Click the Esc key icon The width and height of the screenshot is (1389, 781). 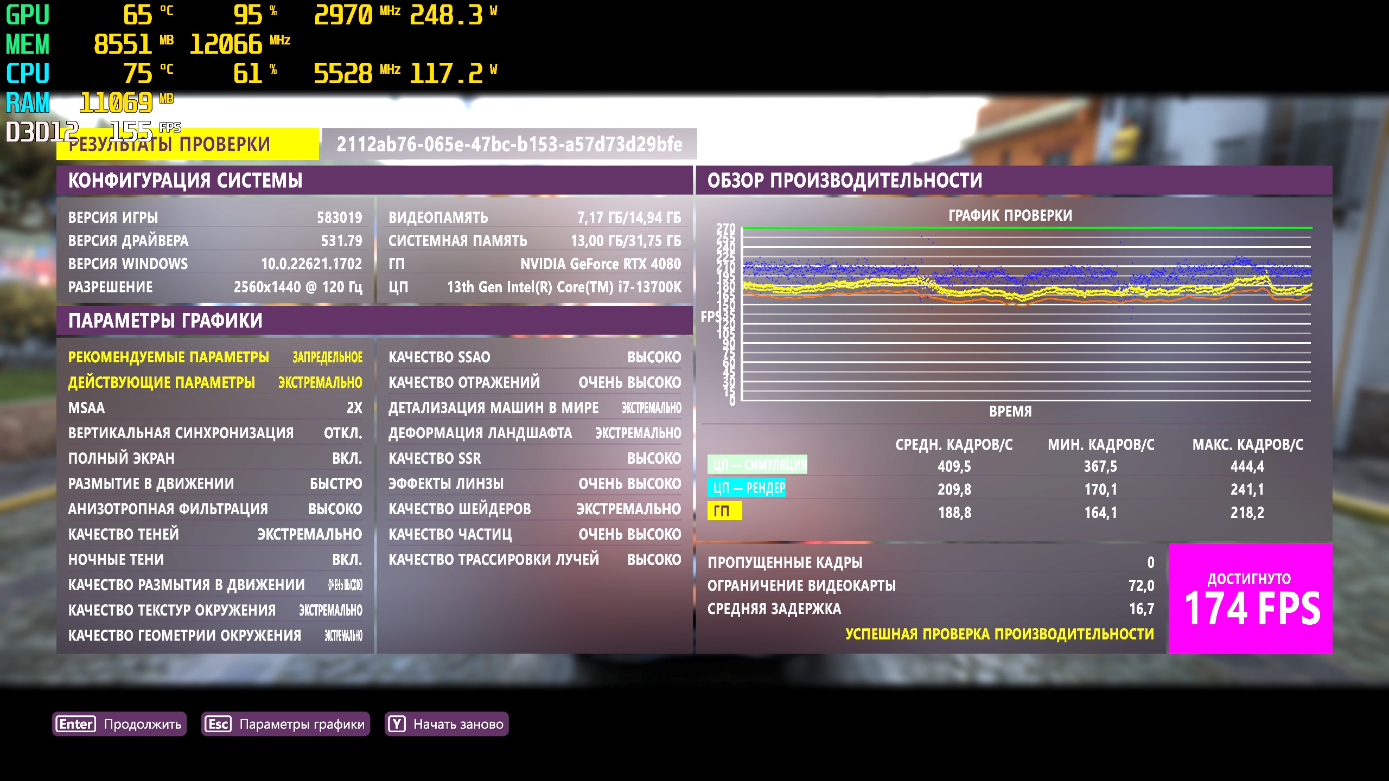pyautogui.click(x=218, y=724)
